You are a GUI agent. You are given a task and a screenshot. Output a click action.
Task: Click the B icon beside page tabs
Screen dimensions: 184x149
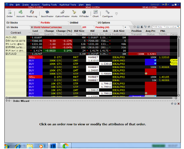click(142, 27)
